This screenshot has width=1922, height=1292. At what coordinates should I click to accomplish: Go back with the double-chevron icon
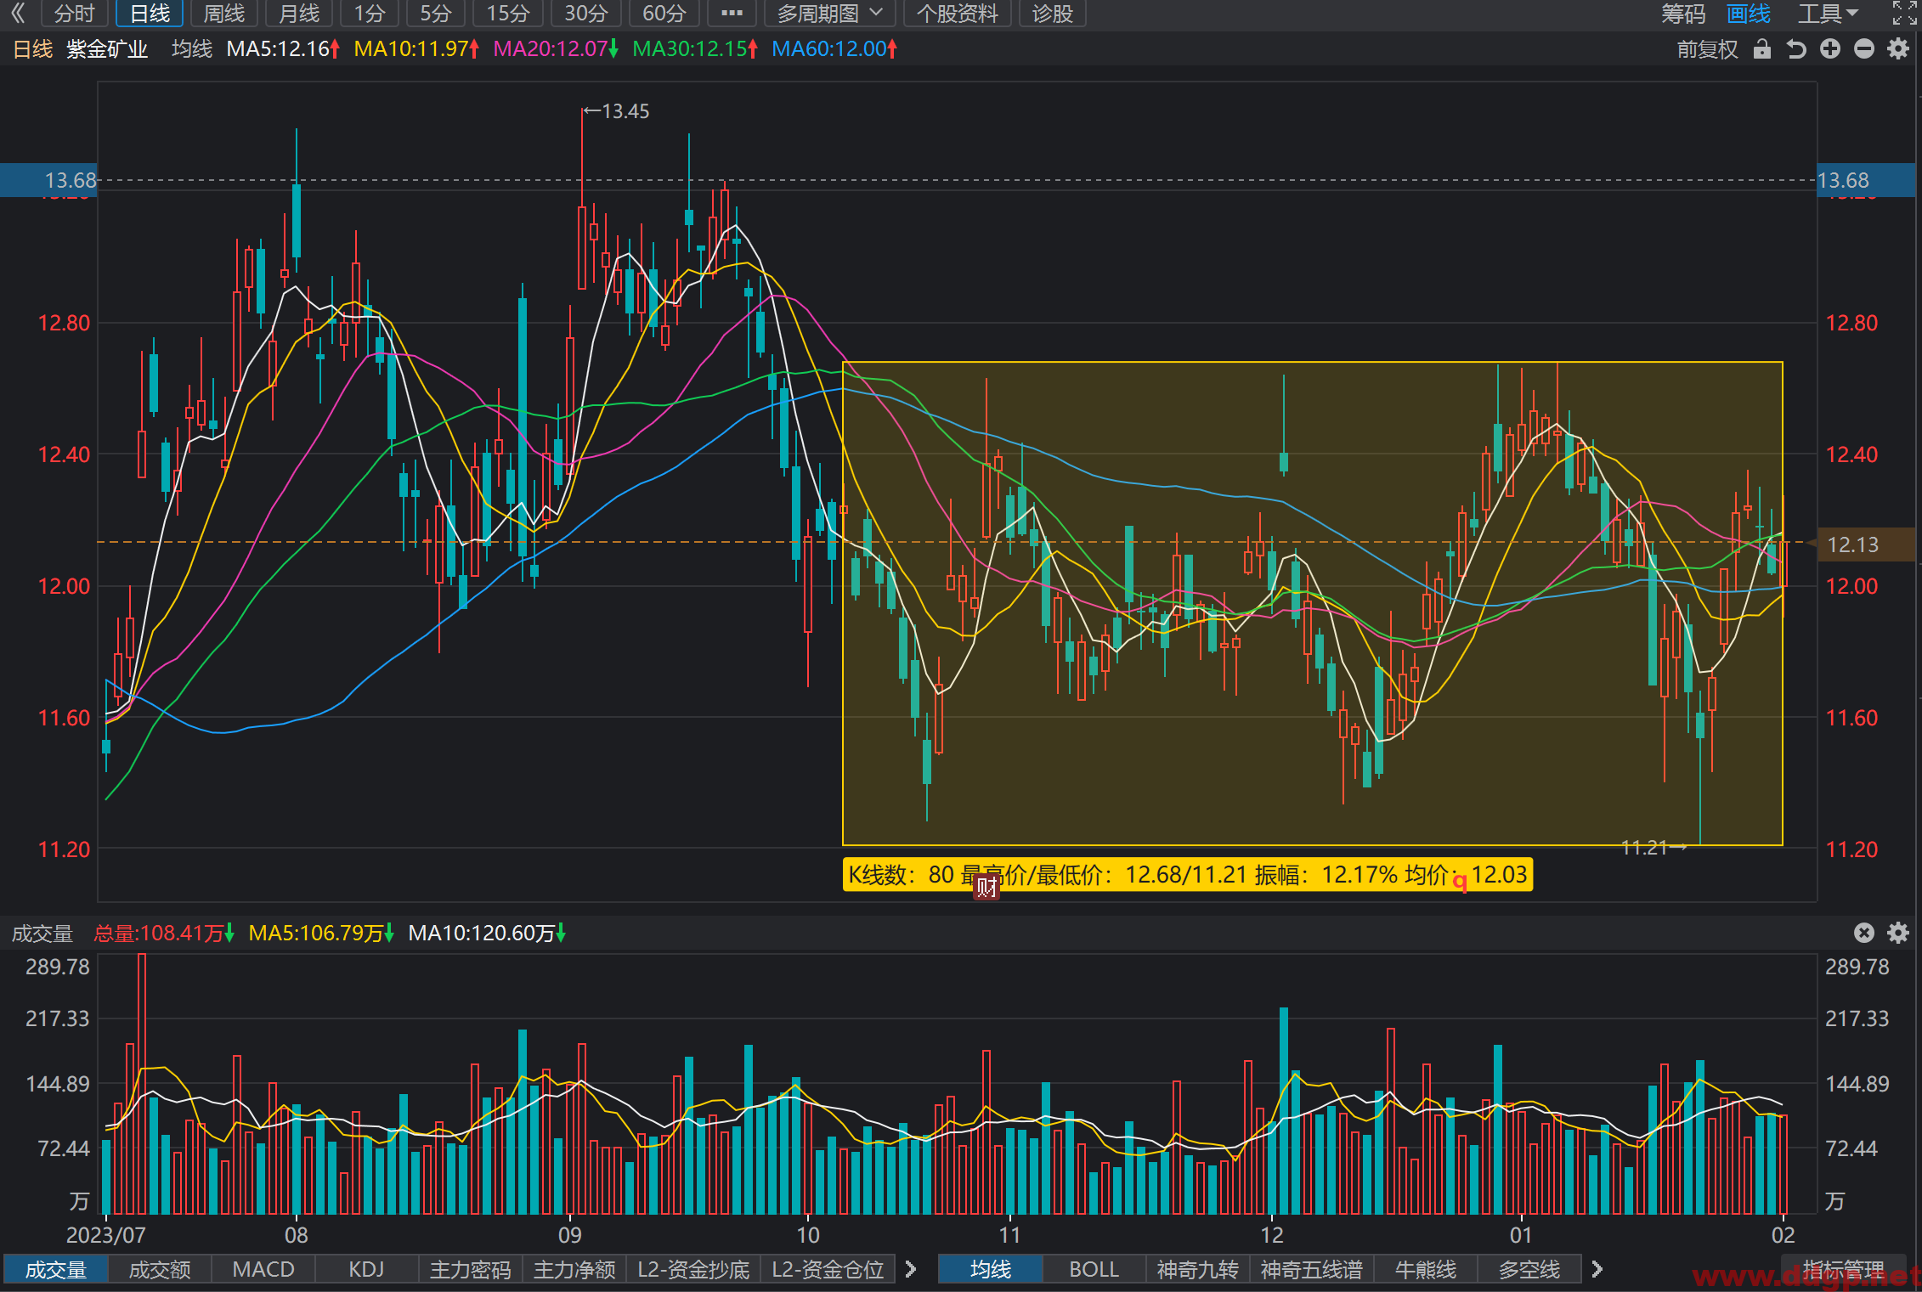tap(17, 14)
